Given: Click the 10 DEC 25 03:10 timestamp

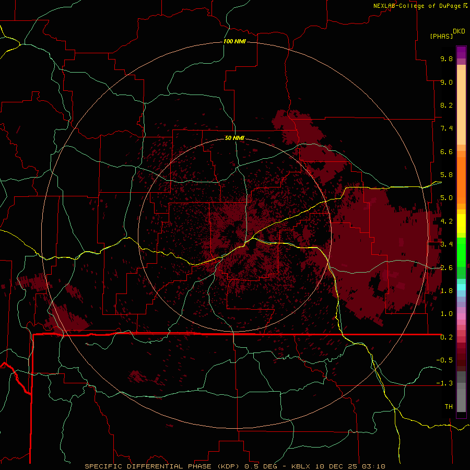Looking at the screenshot, I should click(349, 466).
